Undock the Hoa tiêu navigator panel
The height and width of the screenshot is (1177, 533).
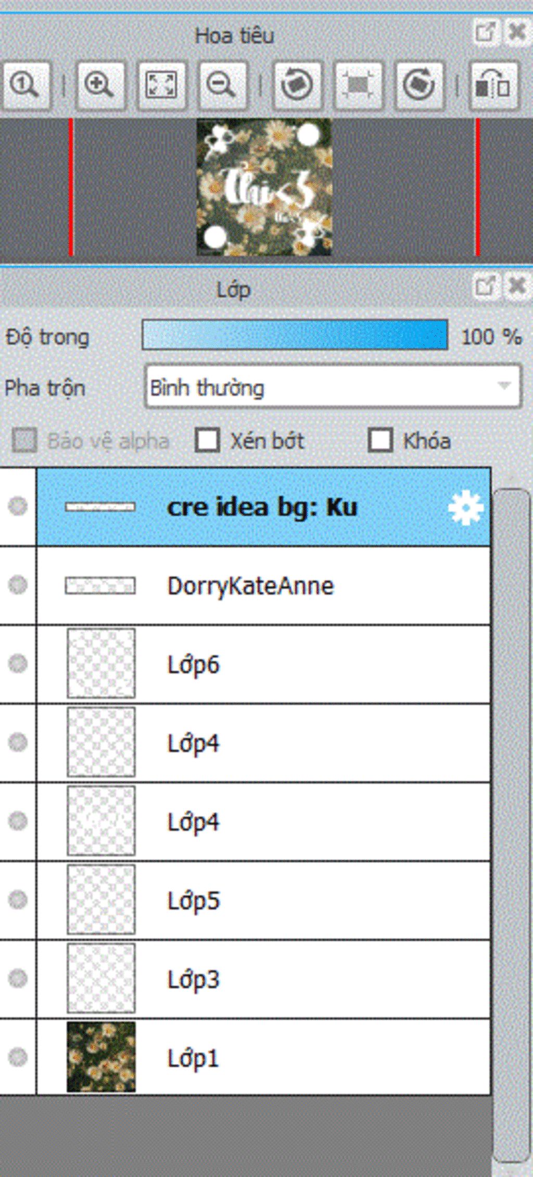coord(486,32)
